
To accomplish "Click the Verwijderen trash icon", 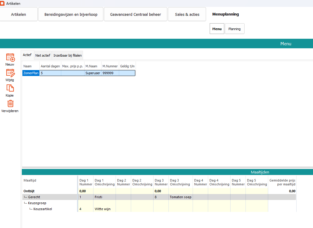I will point(10,104).
